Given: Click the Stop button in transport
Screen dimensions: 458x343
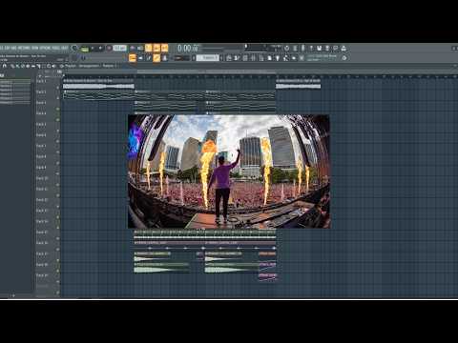Looking at the screenshot, I should point(100,49).
